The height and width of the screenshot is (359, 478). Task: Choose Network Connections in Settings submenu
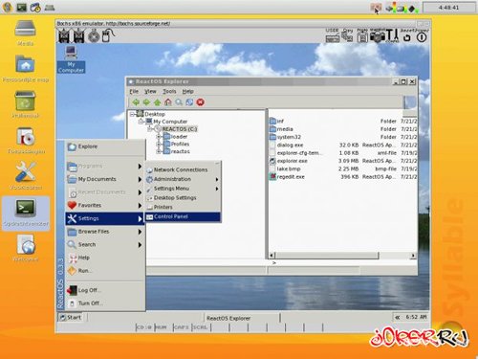click(183, 169)
